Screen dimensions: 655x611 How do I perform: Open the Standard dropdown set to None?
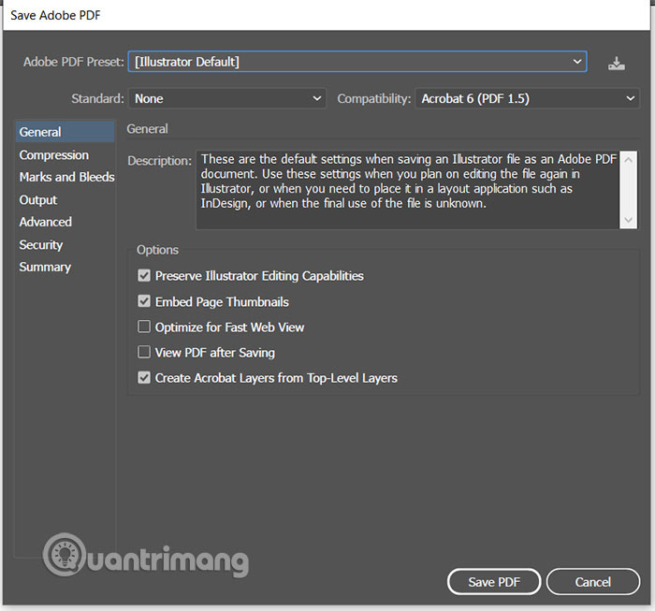(226, 98)
